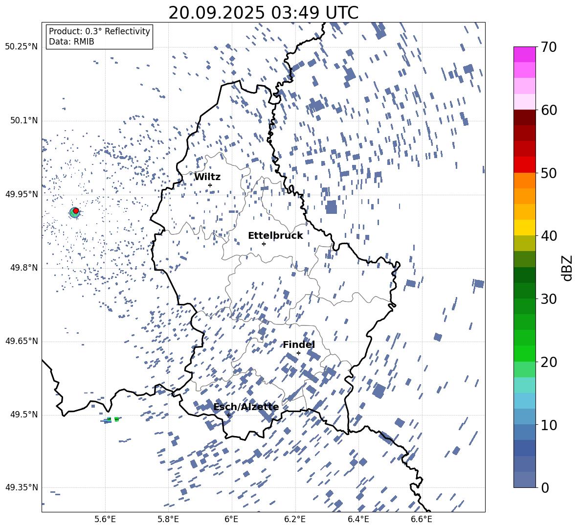579x529 pixels.
Task: Click the 5.6°E longitude label
Action: point(105,519)
